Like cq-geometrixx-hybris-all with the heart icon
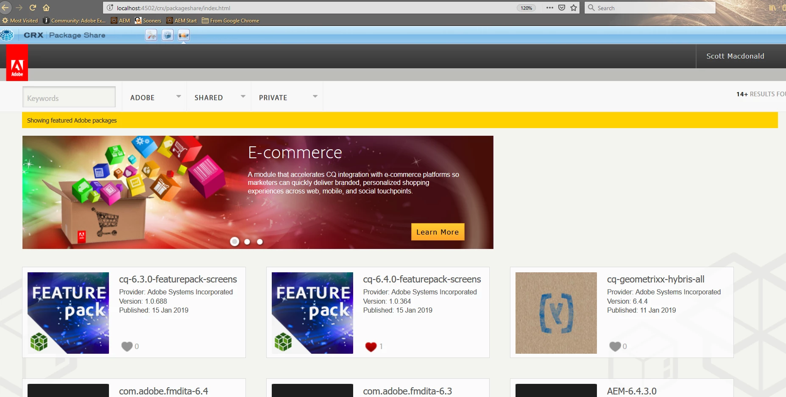 point(615,347)
